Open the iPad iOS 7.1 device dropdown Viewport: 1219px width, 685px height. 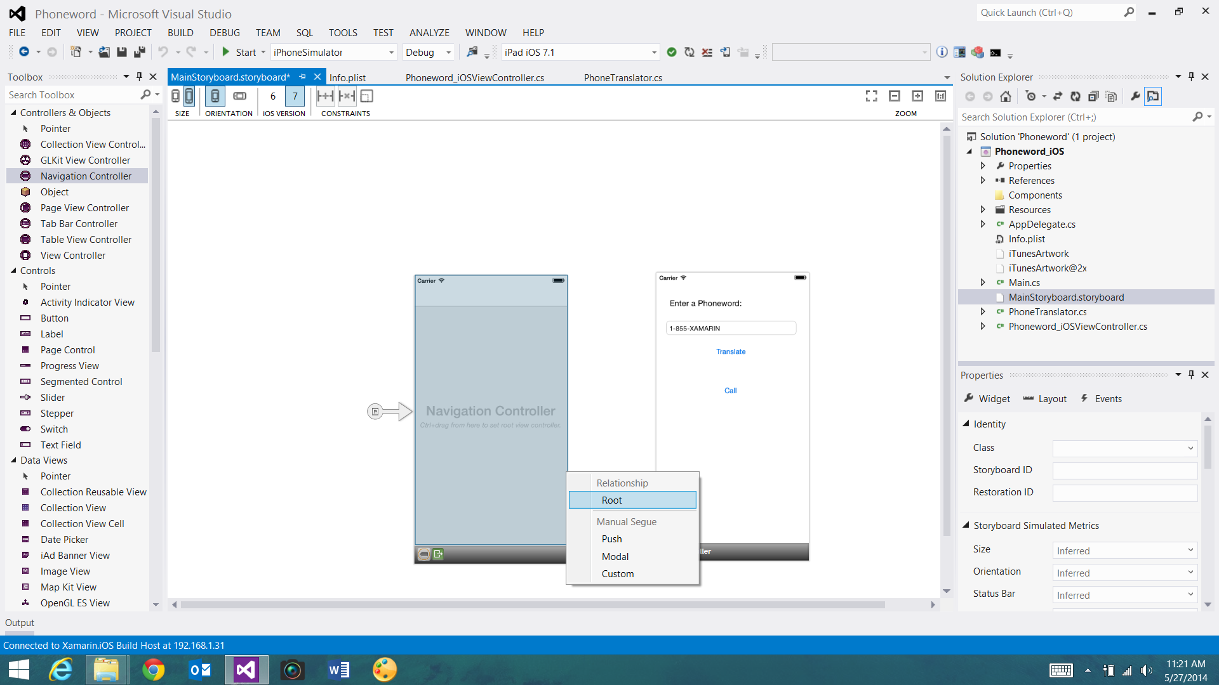click(x=654, y=53)
